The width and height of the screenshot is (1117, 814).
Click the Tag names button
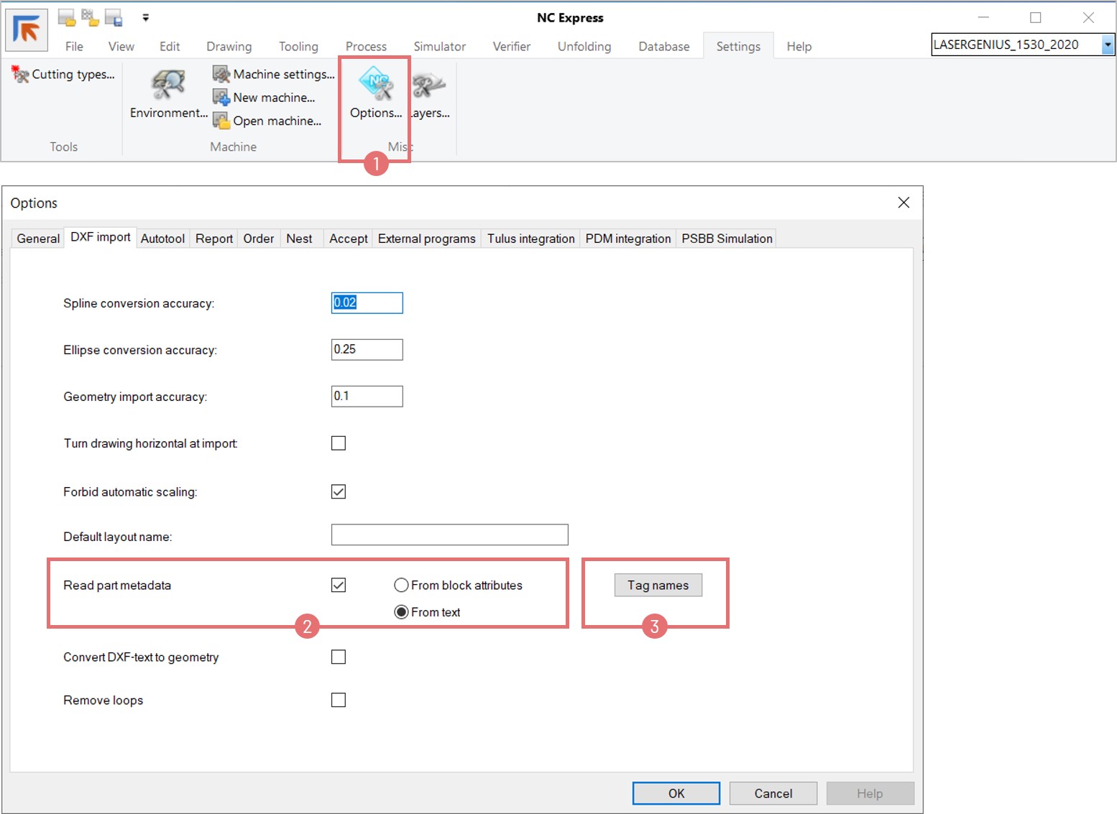point(658,586)
